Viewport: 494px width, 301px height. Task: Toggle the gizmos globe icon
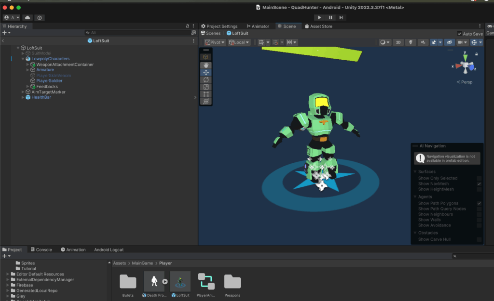click(x=474, y=42)
